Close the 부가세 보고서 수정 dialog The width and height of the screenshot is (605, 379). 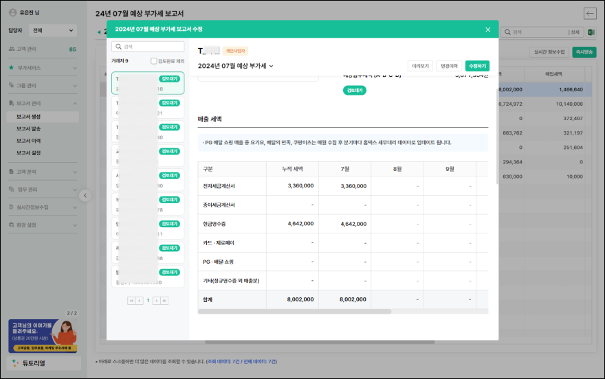click(487, 30)
